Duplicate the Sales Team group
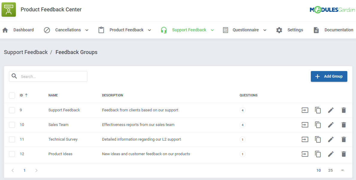This screenshot has width=356, height=180. click(x=318, y=124)
